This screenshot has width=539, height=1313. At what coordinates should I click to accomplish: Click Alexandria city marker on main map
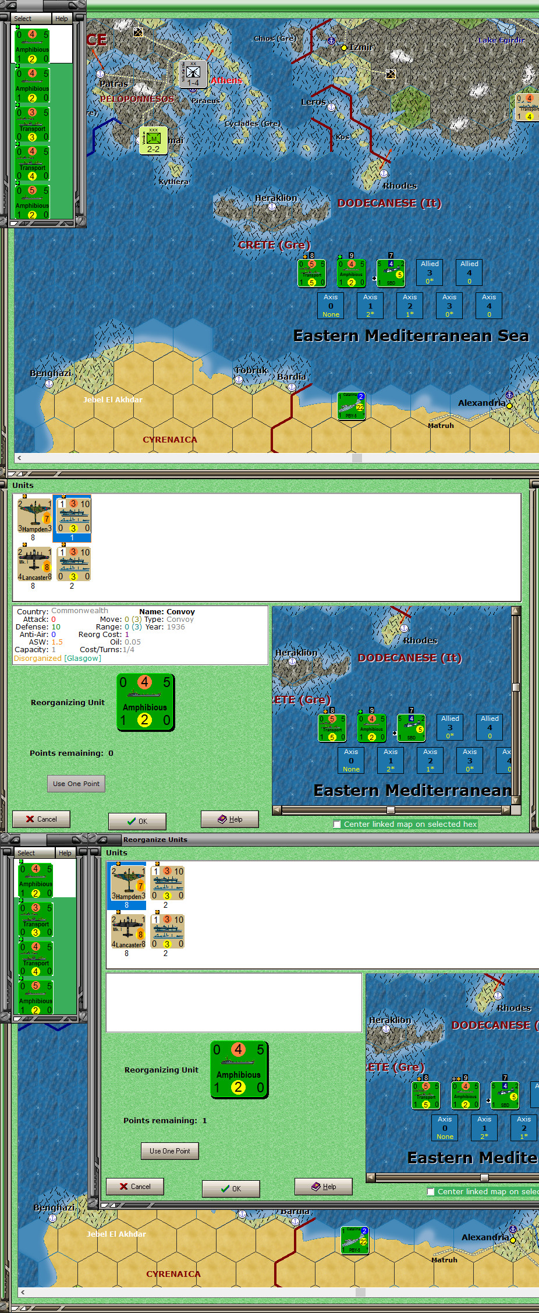(509, 405)
